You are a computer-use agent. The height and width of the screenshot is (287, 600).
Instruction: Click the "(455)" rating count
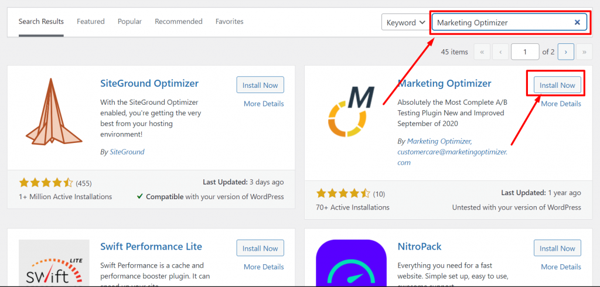point(84,183)
